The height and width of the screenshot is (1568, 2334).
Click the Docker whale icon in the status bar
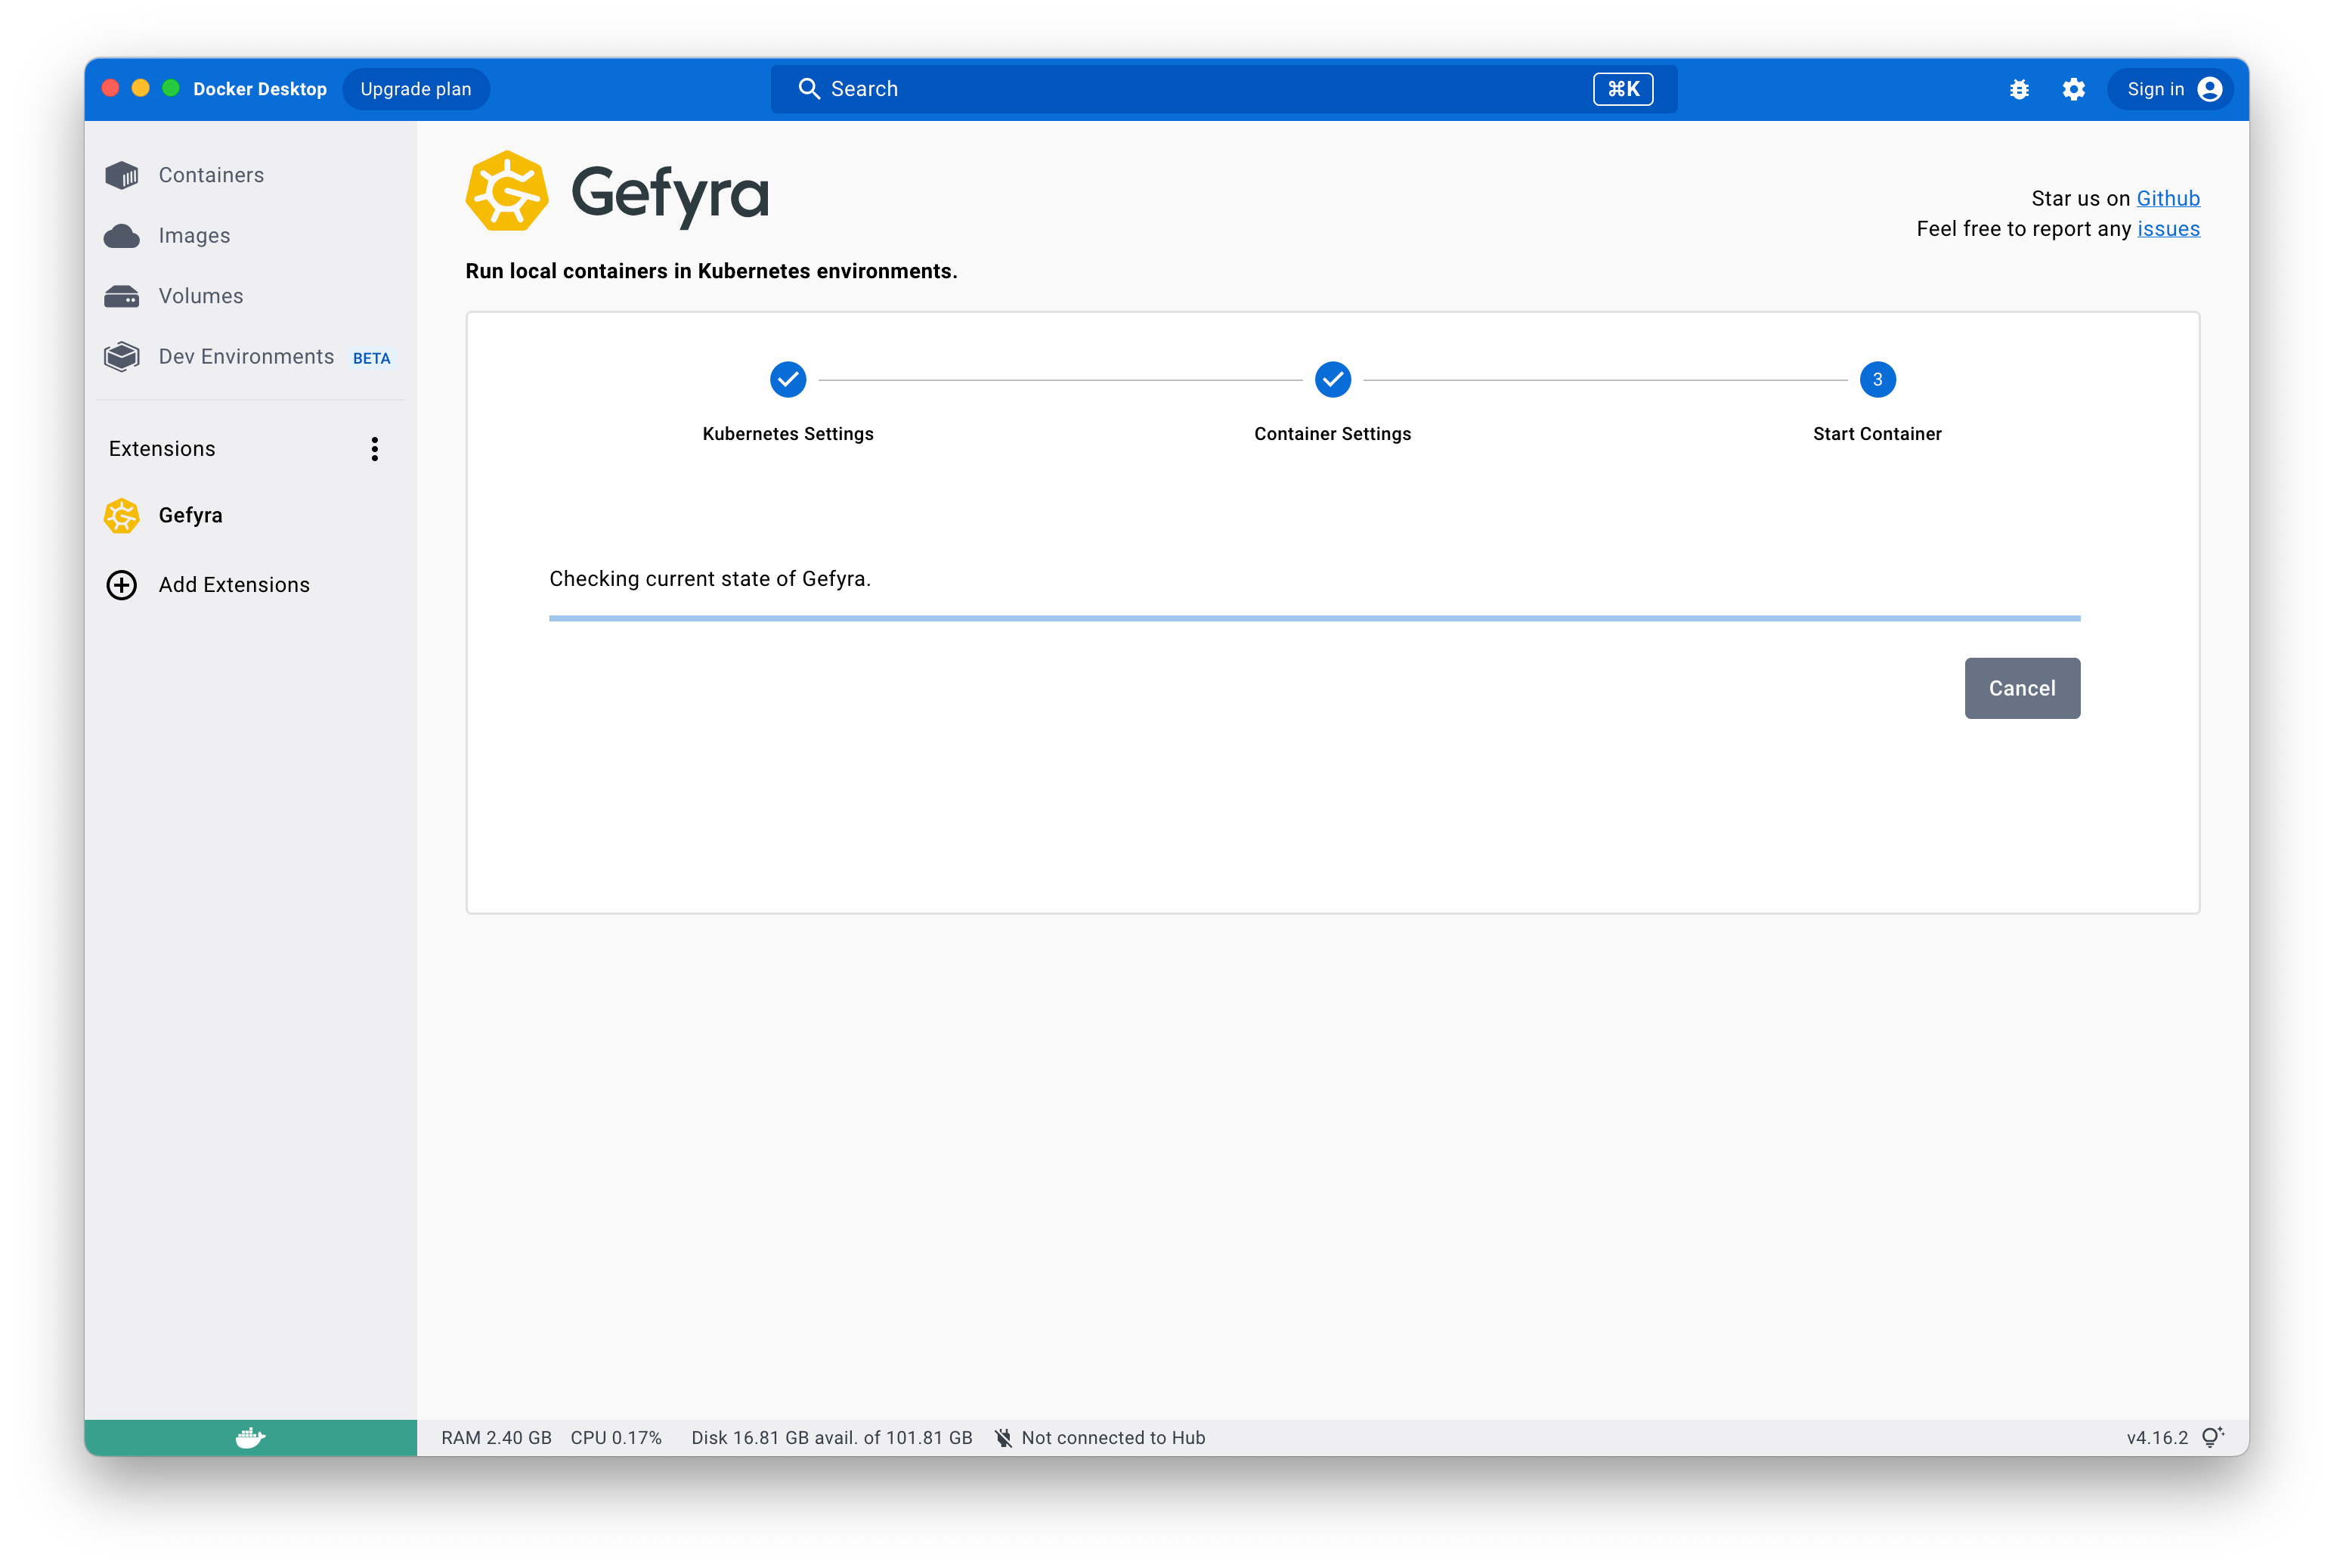(250, 1437)
